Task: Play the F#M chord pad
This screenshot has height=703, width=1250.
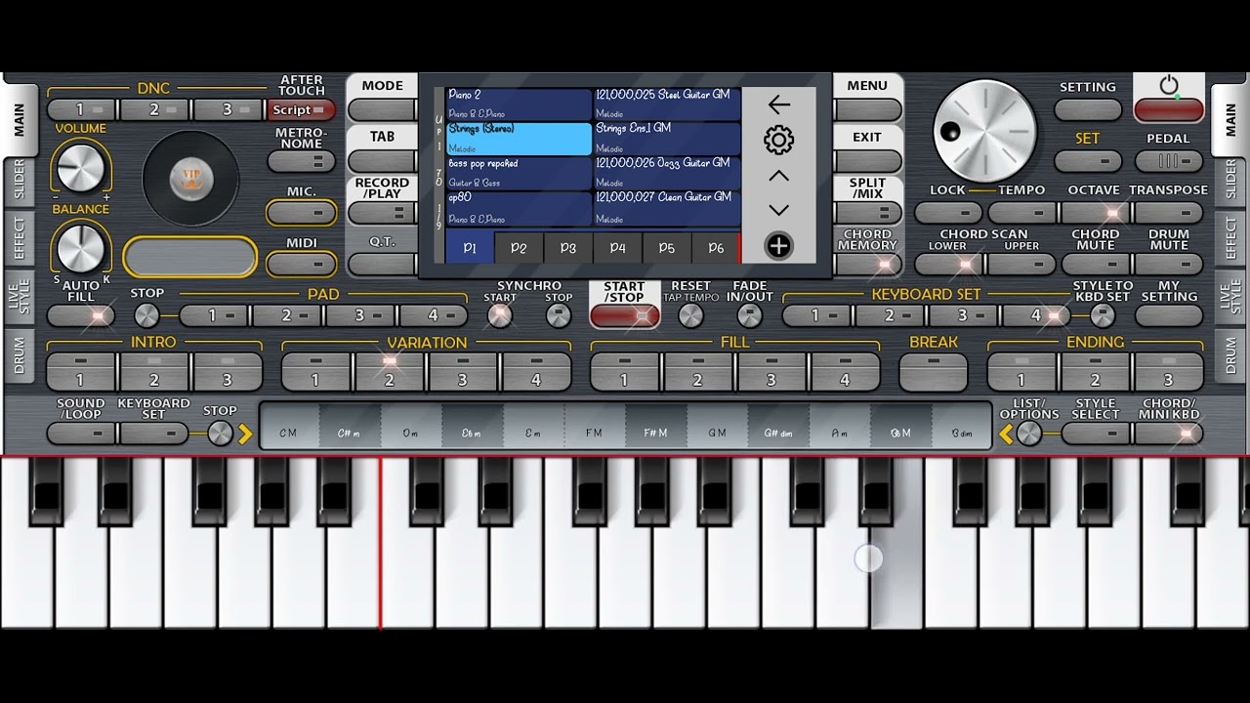Action: pos(655,433)
